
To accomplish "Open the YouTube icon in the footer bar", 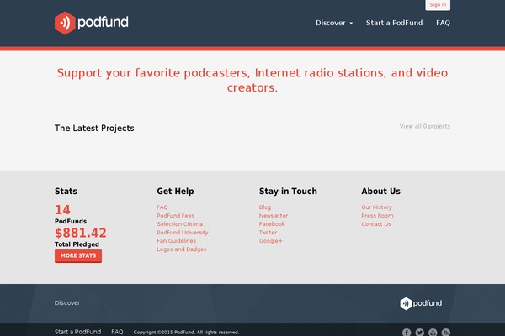I will tap(433, 332).
